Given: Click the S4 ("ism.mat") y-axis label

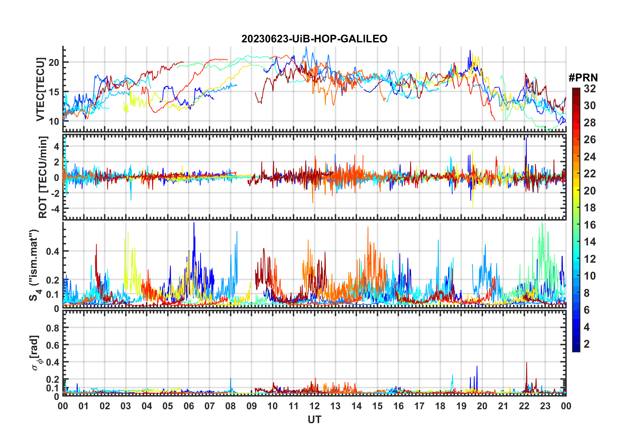Looking at the screenshot, I should pyautogui.click(x=34, y=265).
